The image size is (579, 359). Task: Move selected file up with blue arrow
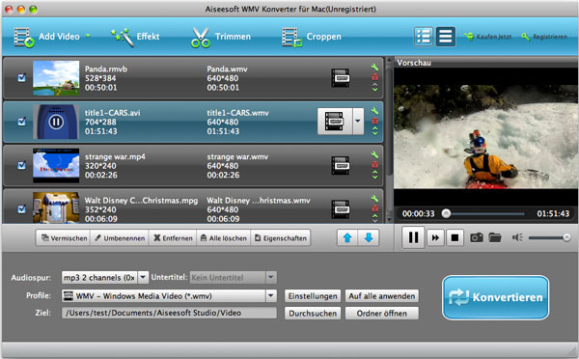coord(347,237)
